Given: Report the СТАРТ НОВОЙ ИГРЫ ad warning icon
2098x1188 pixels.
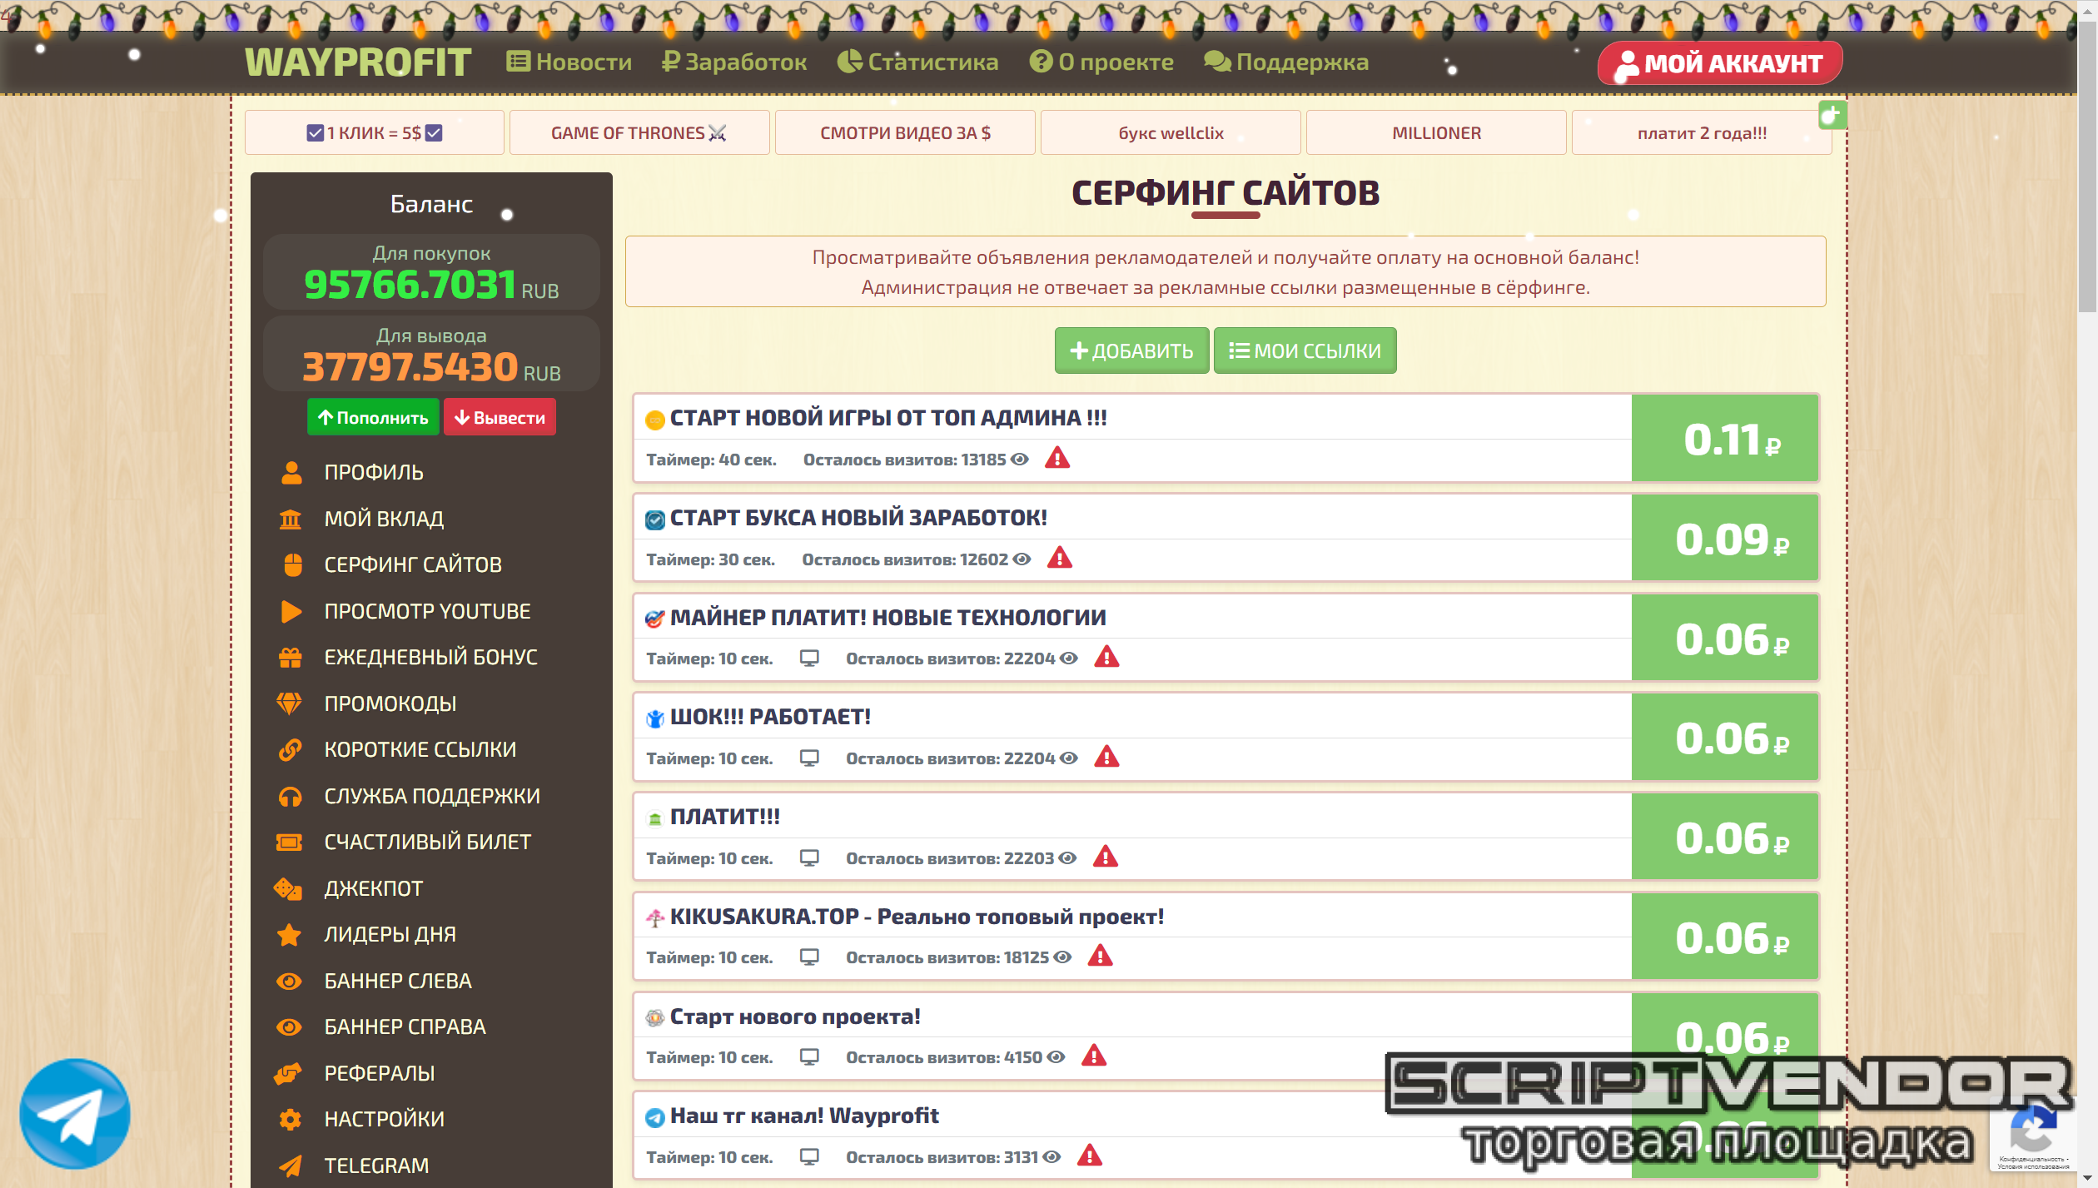Looking at the screenshot, I should click(x=1057, y=458).
